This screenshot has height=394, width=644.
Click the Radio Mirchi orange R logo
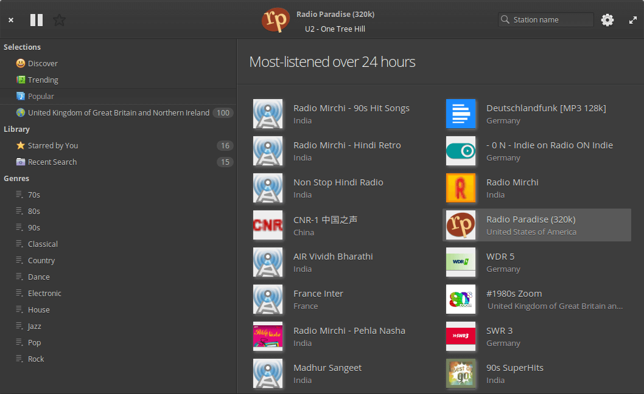click(461, 188)
